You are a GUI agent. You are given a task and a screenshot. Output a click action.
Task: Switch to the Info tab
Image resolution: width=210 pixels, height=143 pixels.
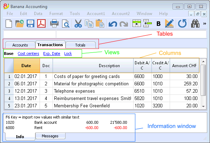point(20,137)
